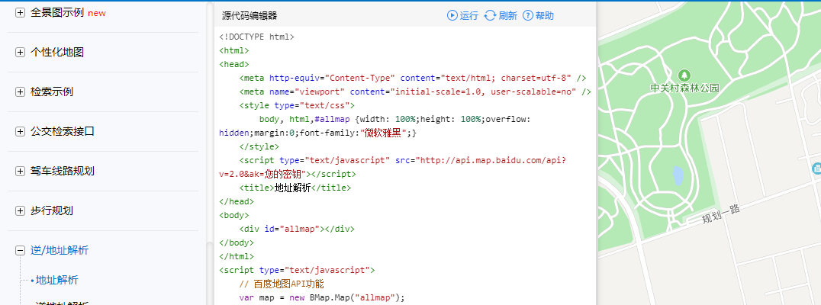This screenshot has width=821, height=305.
Task: Click the 运行 run icon
Action: pos(452,16)
